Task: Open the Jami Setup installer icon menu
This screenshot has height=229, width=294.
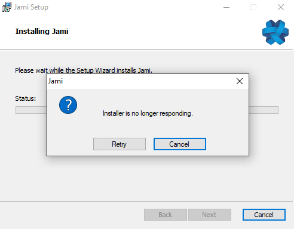Action: click(7, 7)
